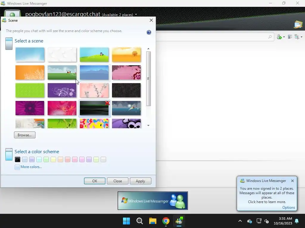Click scene list scroll down arrow
Viewport: 305px width, 228px height.
(148, 126)
